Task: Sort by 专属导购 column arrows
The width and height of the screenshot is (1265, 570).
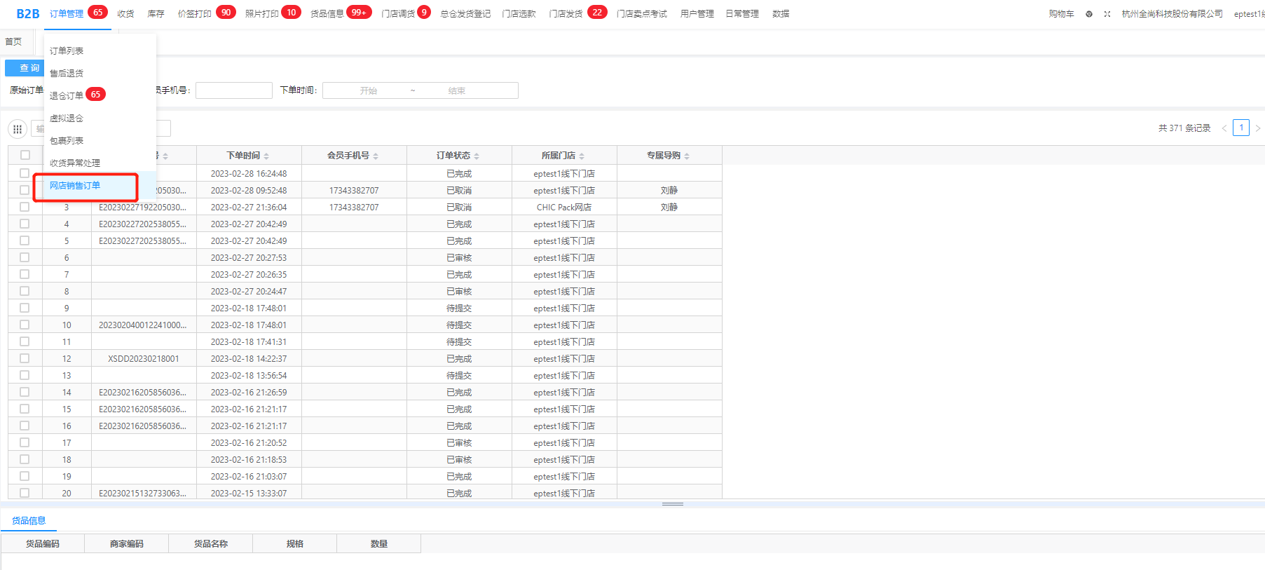Action: point(687,156)
